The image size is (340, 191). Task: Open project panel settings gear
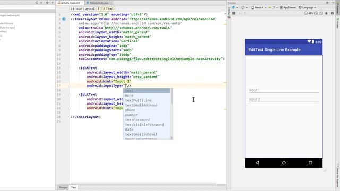[47, 3]
